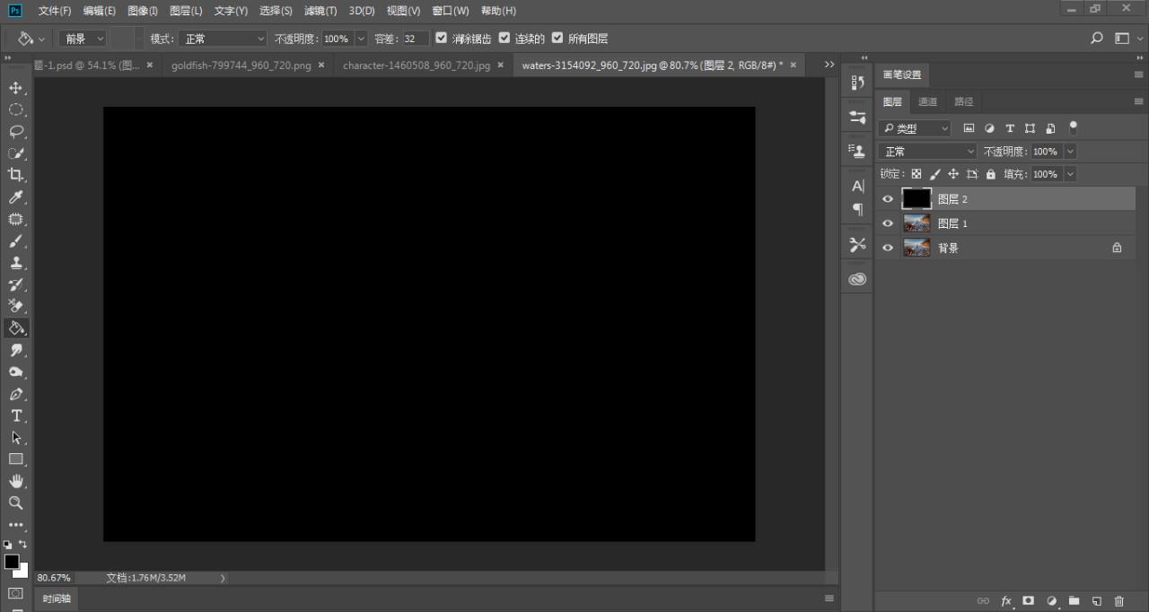
Task: Toggle lock all padlock in 锁定 row
Action: [991, 174]
